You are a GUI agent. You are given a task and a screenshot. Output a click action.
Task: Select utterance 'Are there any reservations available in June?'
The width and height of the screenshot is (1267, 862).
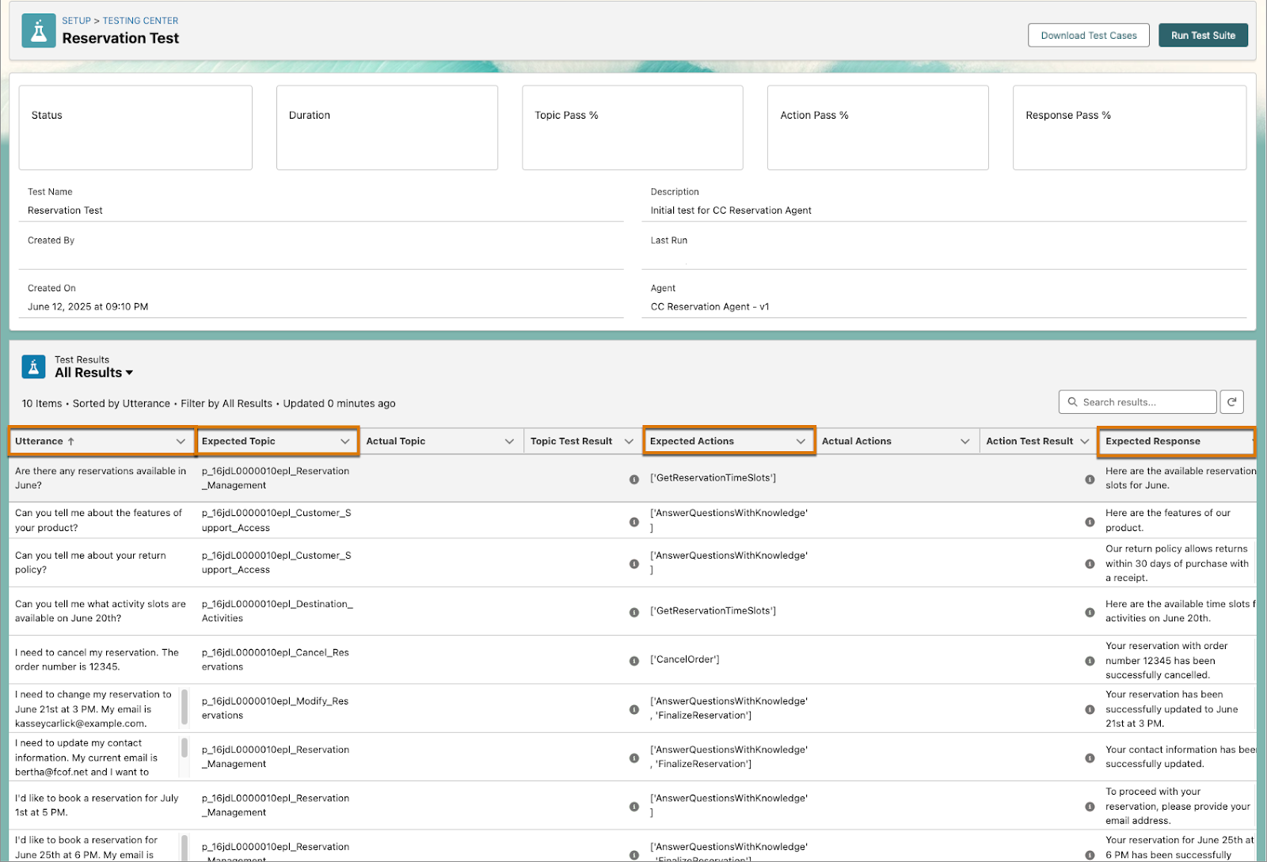click(101, 478)
